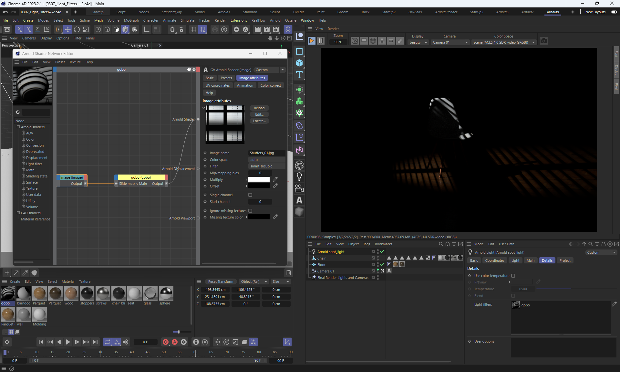Image resolution: width=620 pixels, height=372 pixels.
Task: Switch to the Color correct tab
Action: (x=270, y=85)
